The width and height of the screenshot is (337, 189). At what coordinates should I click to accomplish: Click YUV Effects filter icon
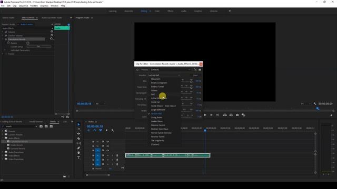tap(51, 127)
